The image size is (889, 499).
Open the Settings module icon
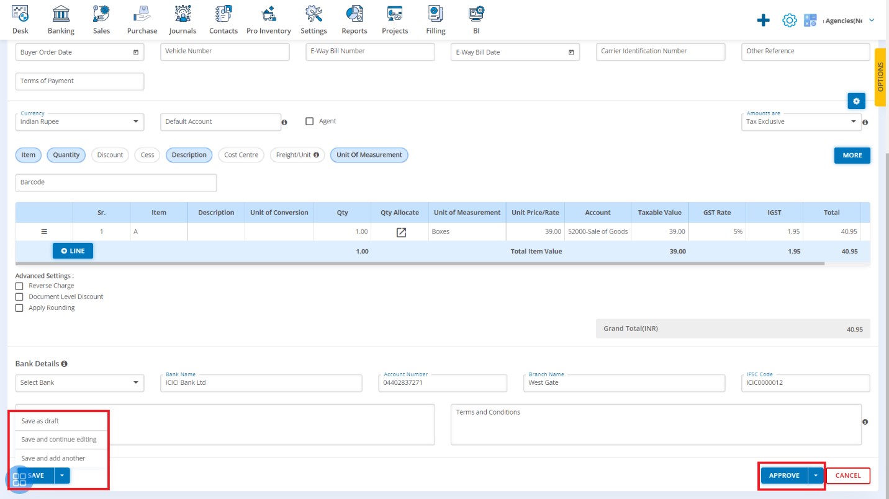tap(314, 13)
